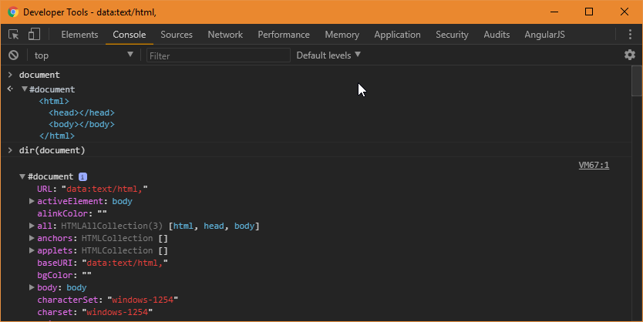The height and width of the screenshot is (322, 643).
Task: Open the top context selector dropdown
Action: [x=83, y=55]
